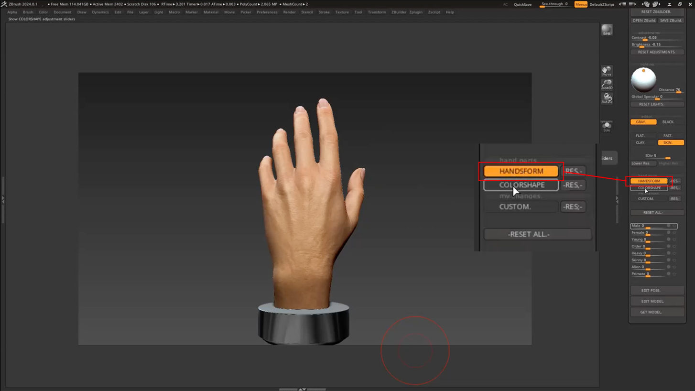Activate the COLORSHAPE button

521,185
